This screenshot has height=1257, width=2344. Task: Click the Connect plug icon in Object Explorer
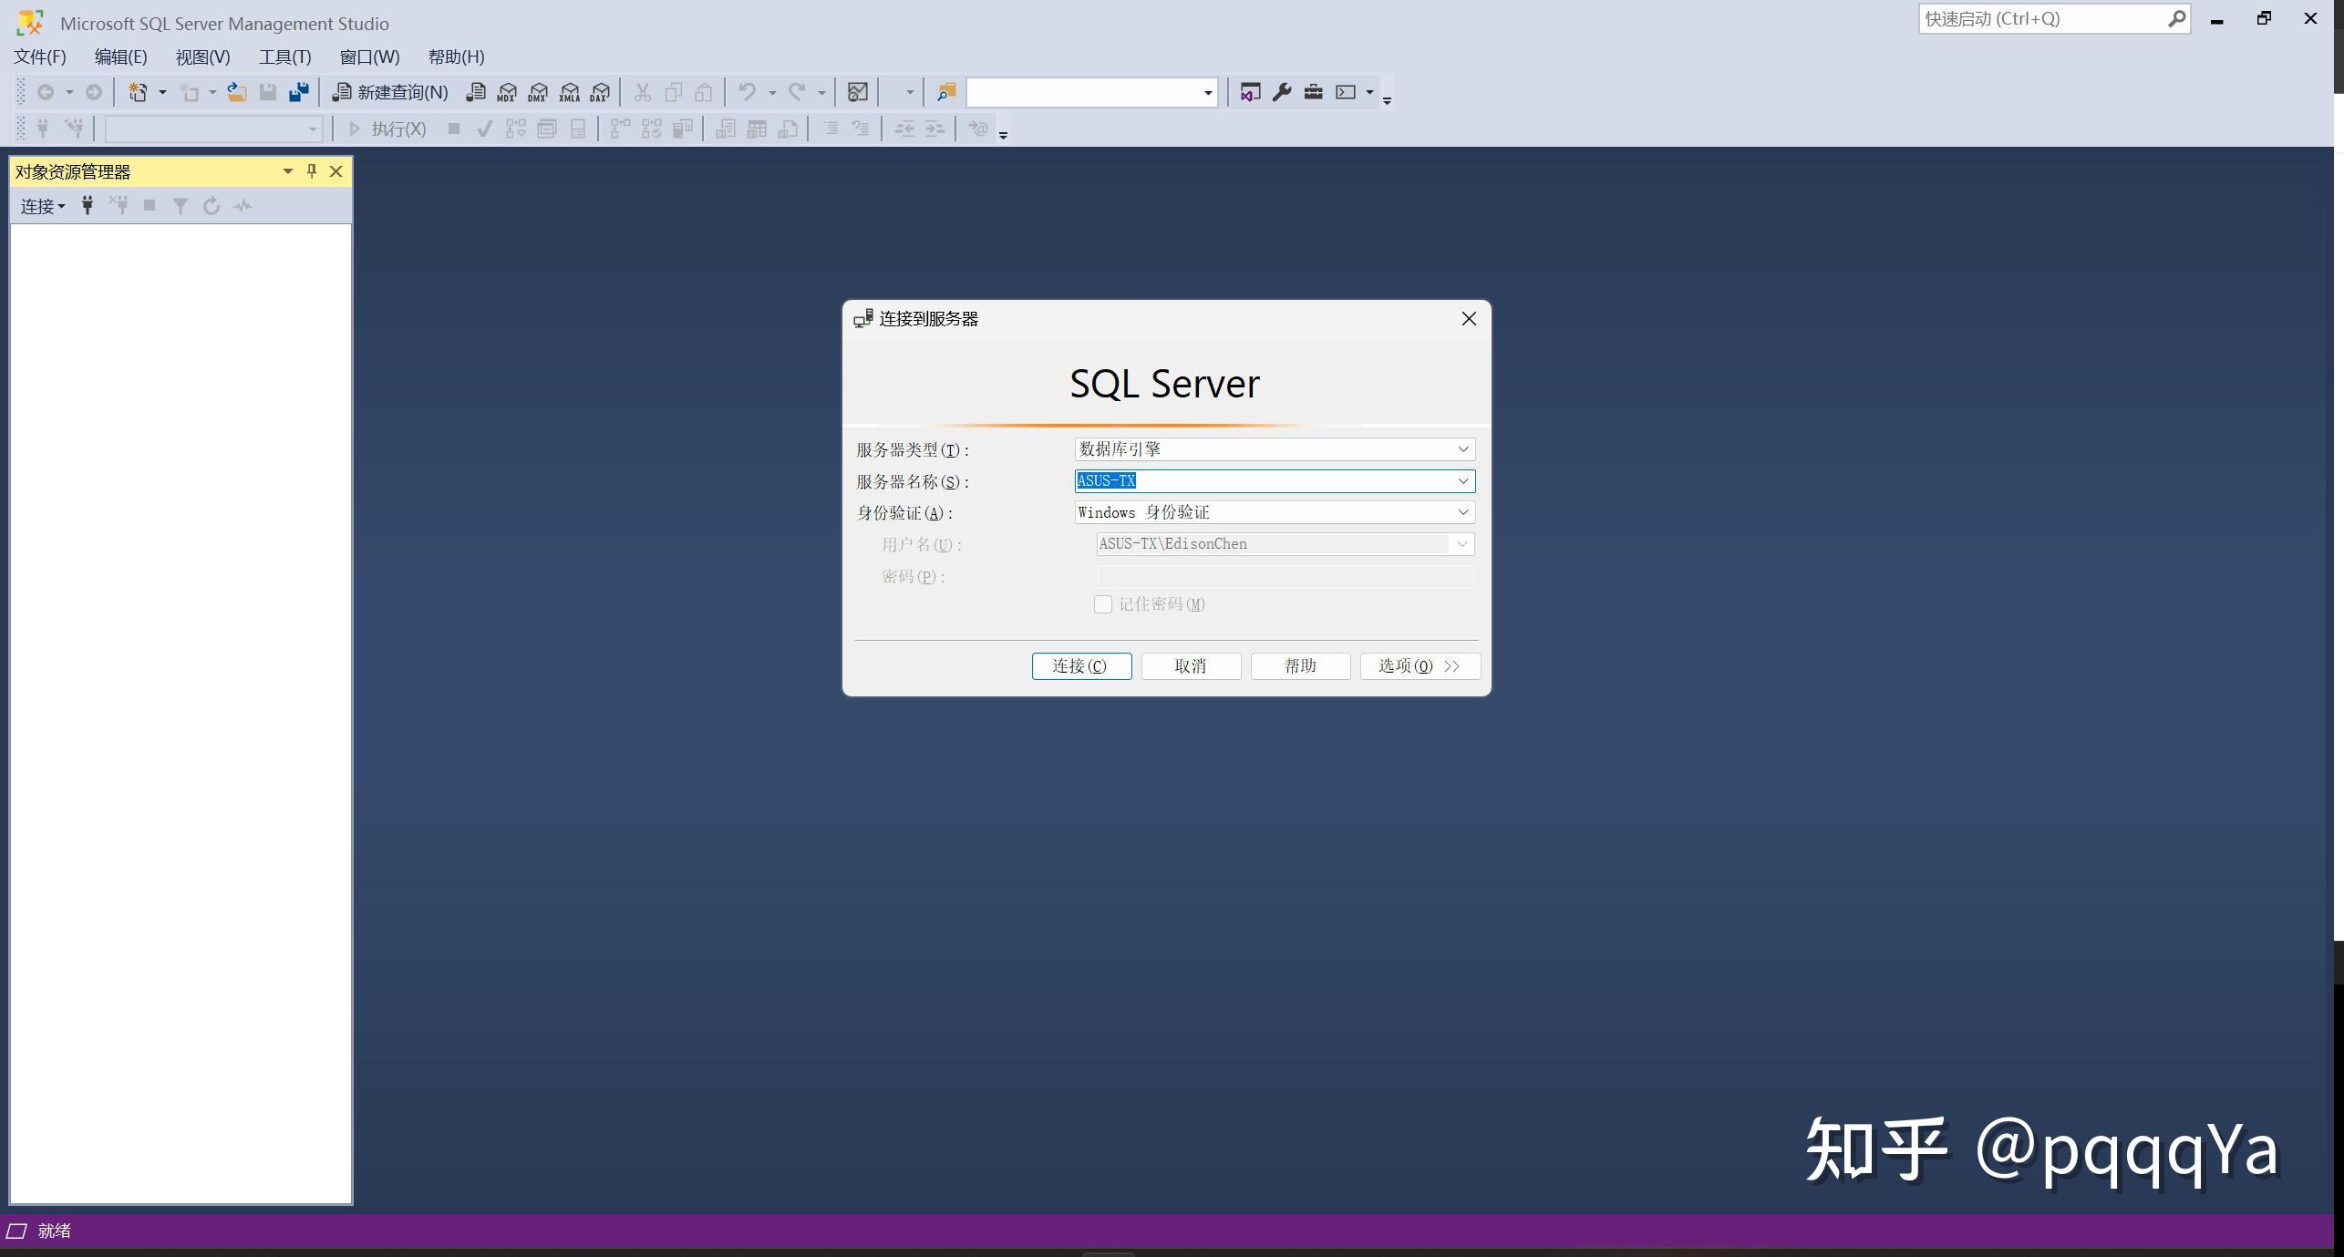click(87, 205)
